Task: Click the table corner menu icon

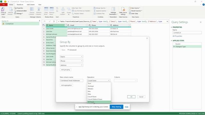Action: (44, 25)
